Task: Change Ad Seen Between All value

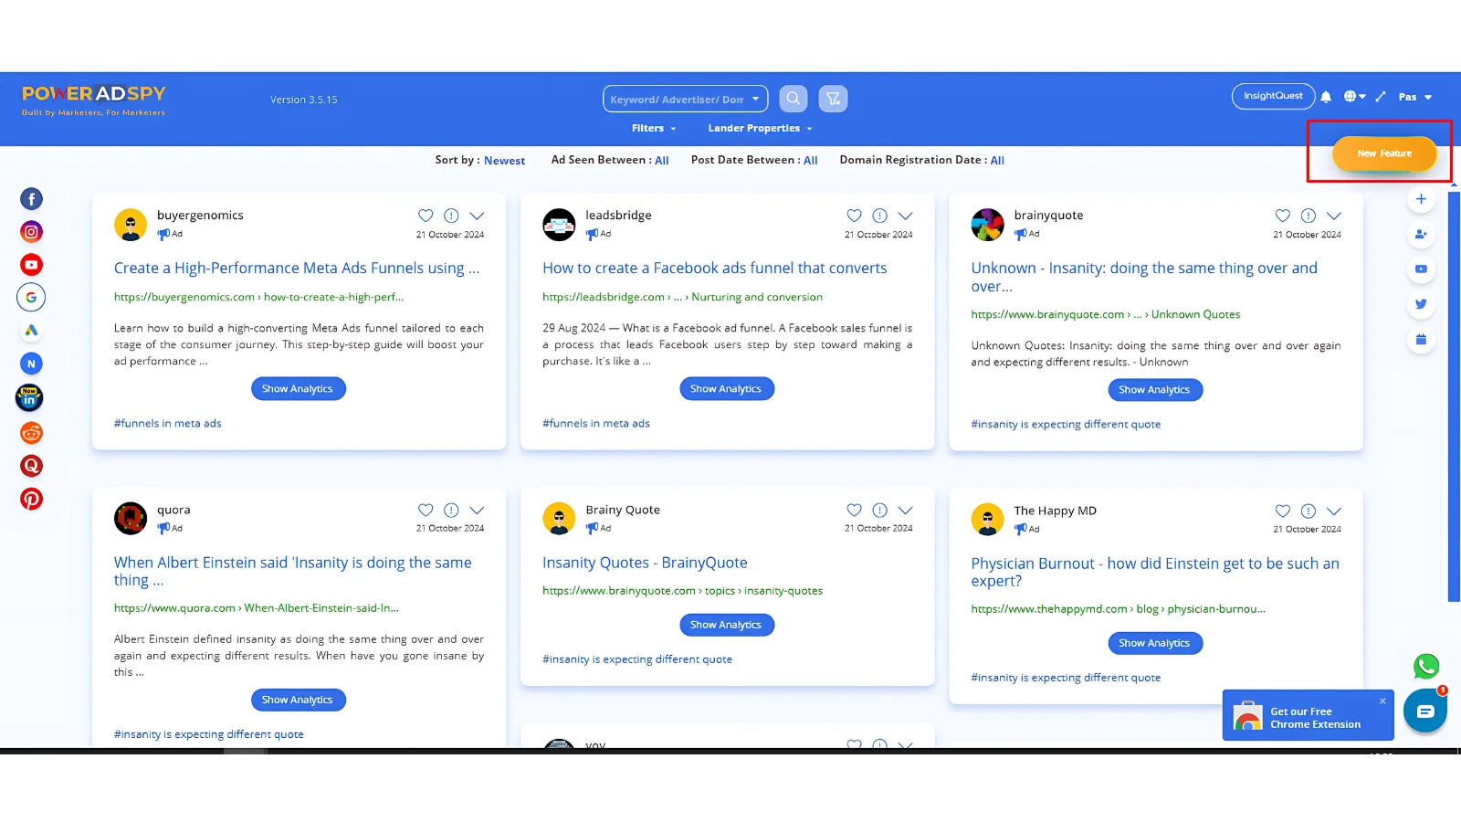Action: pos(662,161)
